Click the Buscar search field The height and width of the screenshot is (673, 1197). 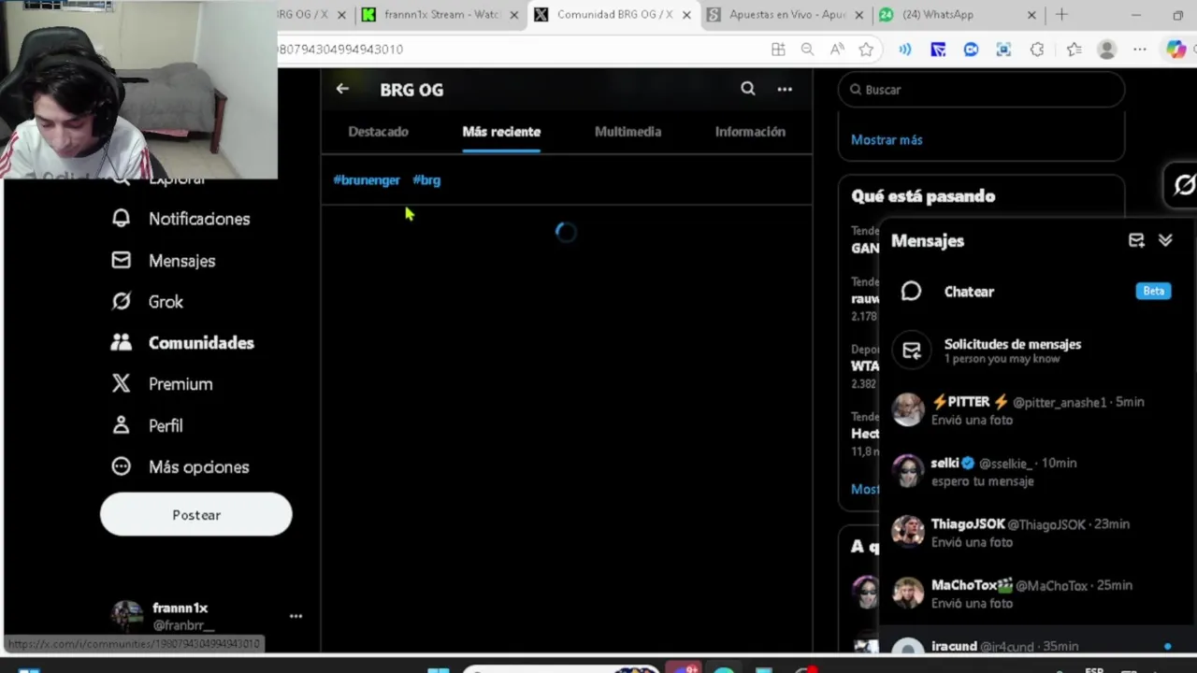[981, 90]
